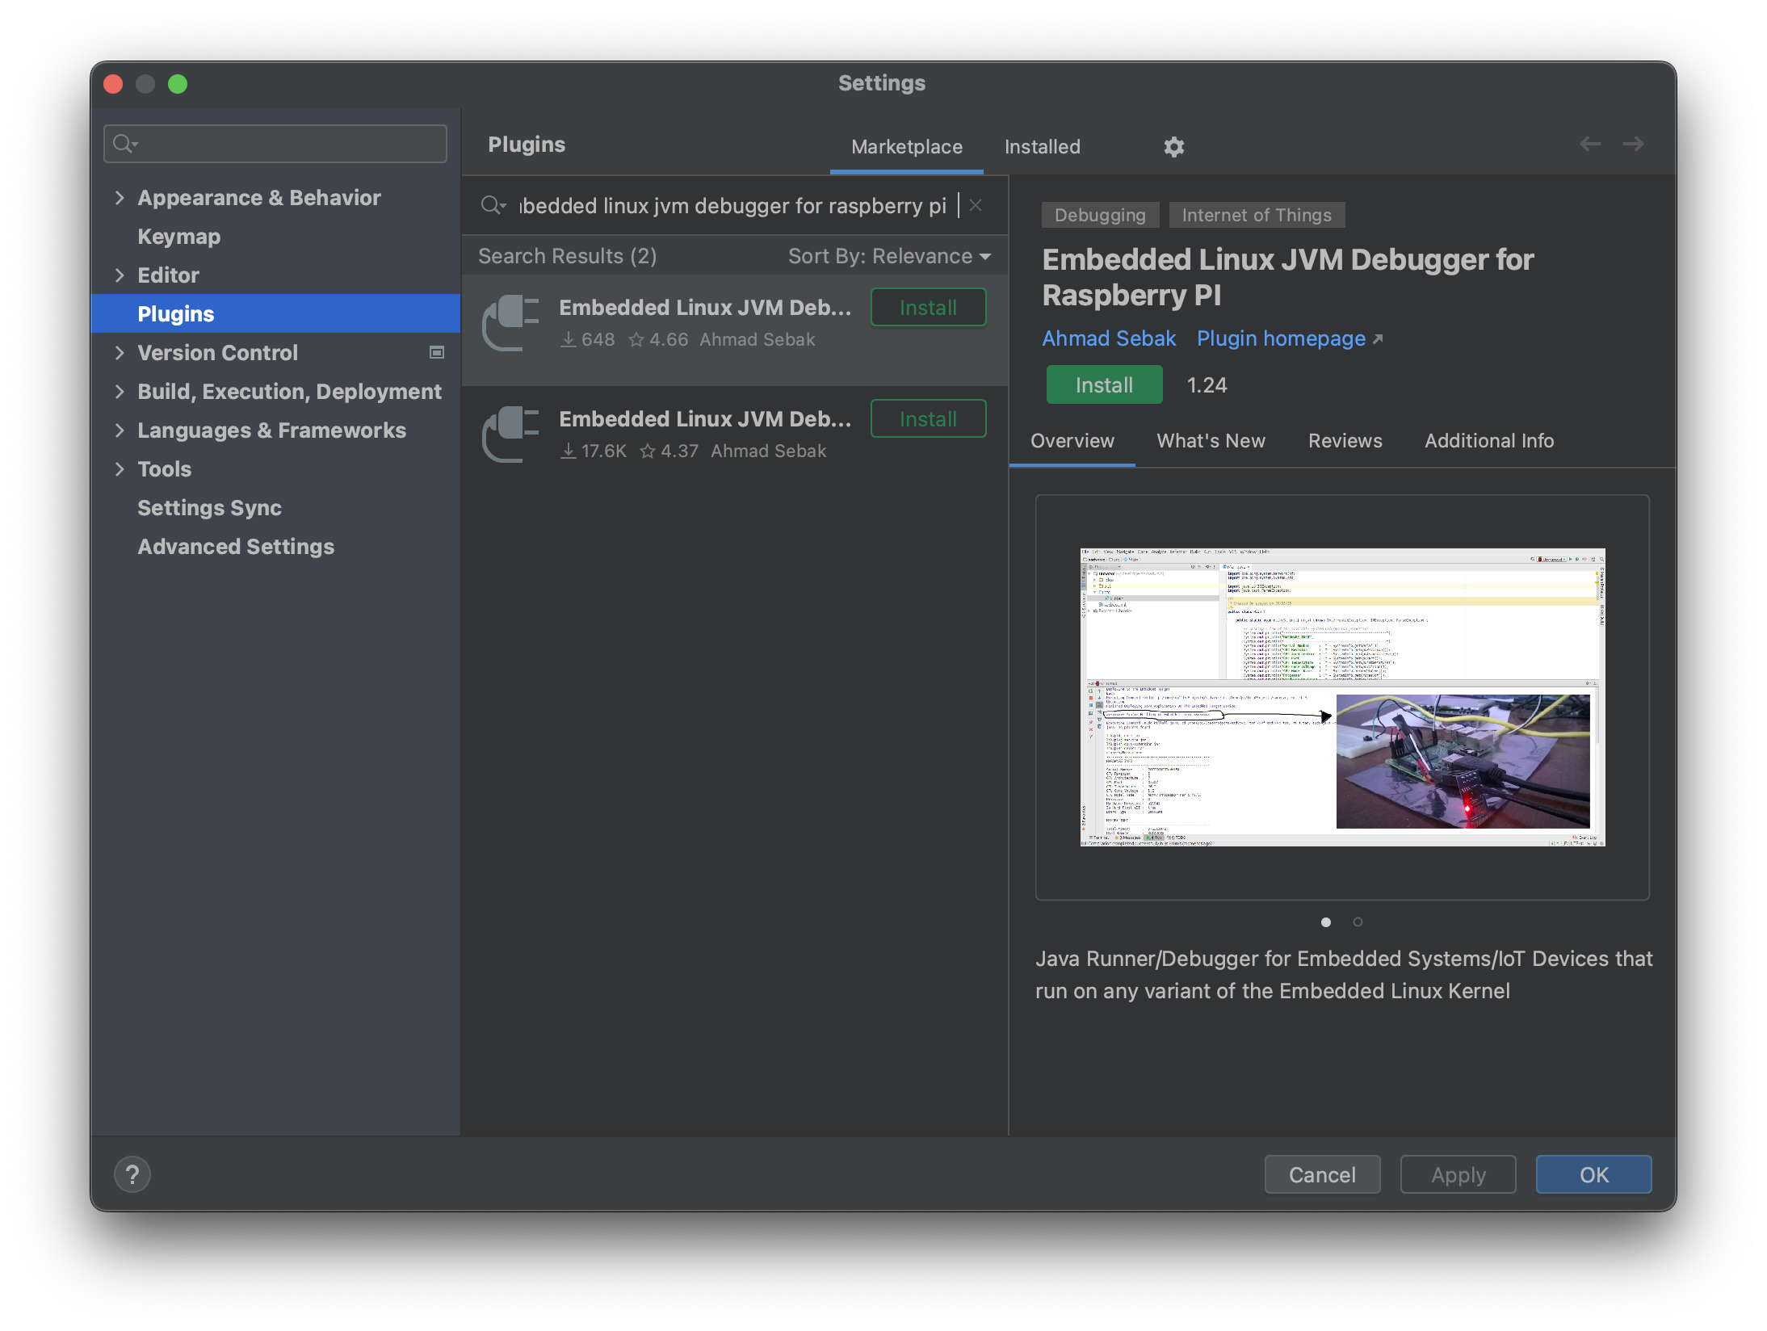The height and width of the screenshot is (1331, 1767).
Task: Switch to the Reviews tab
Action: tap(1344, 440)
